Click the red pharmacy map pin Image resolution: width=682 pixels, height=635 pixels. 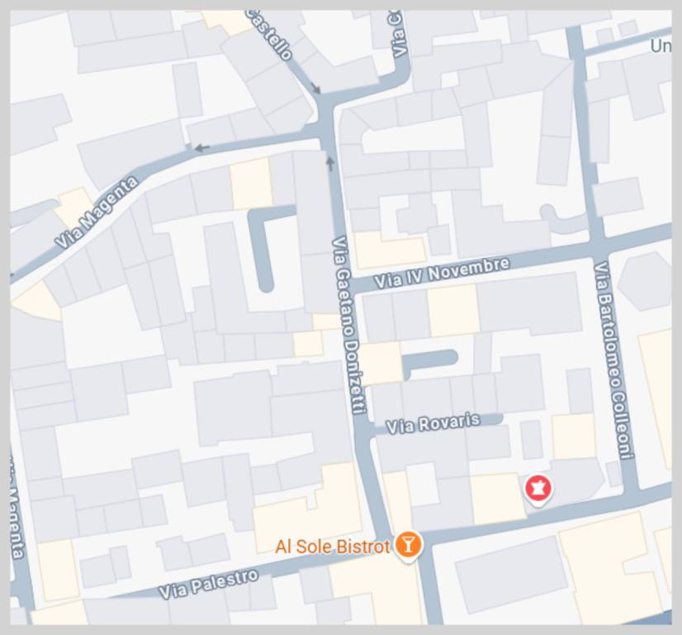point(539,489)
